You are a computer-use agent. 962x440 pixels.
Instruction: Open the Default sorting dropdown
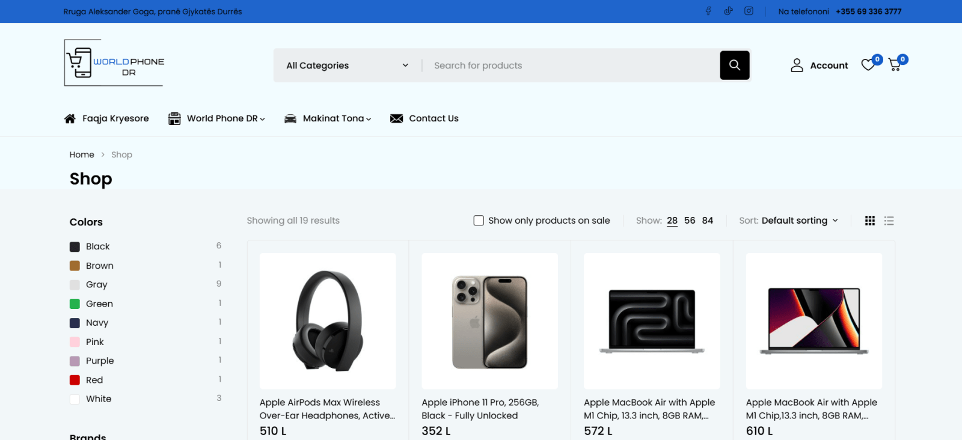[799, 221]
